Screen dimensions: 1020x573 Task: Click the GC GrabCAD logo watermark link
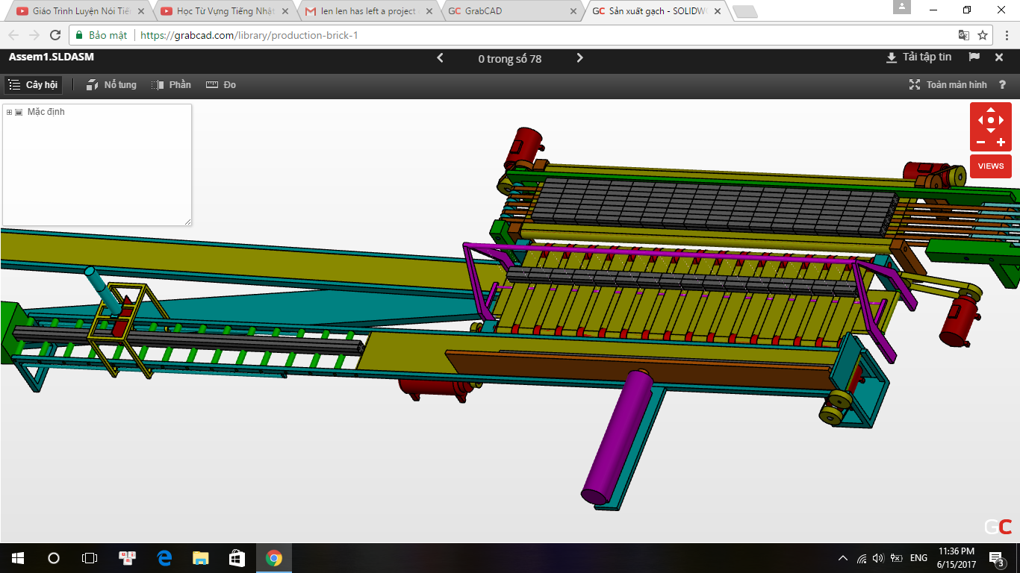click(998, 527)
